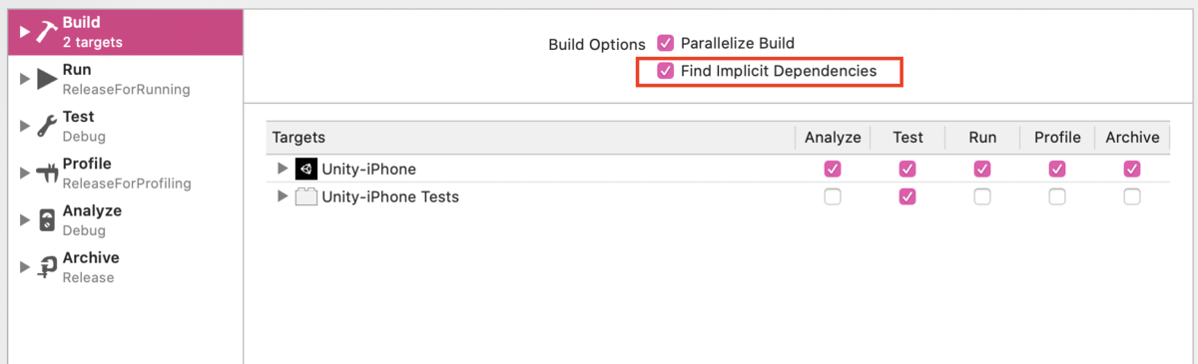Uncheck Find Implicit Dependencies
The image size is (1198, 364).
tap(666, 71)
